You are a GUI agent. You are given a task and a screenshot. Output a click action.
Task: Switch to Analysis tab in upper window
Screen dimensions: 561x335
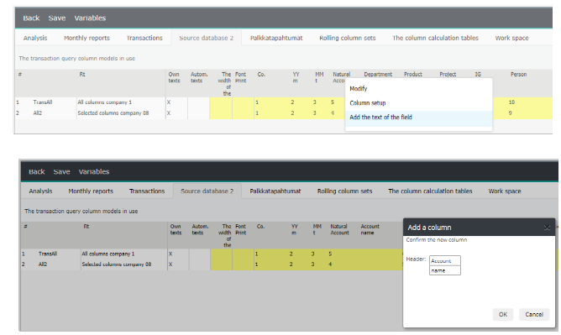coord(35,38)
